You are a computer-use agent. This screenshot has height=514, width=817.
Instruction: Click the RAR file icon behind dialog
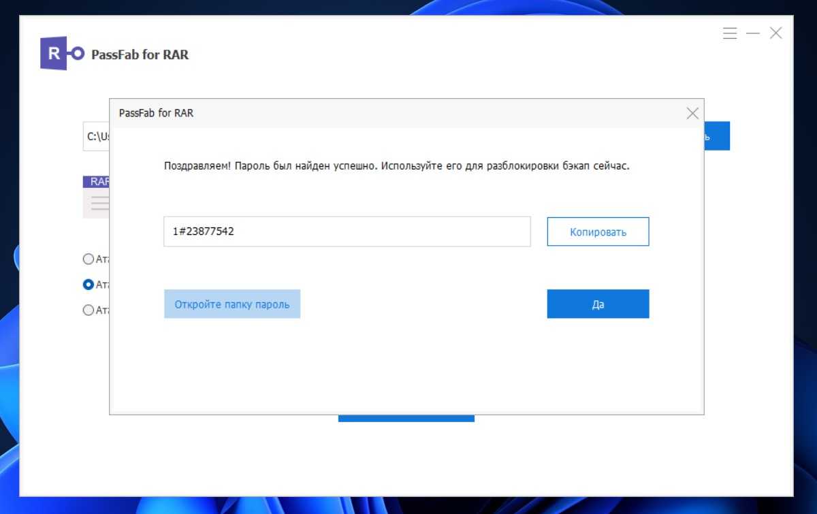click(x=96, y=197)
